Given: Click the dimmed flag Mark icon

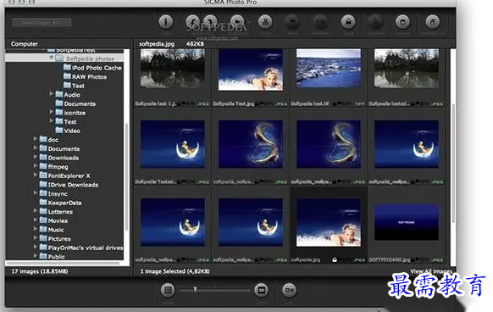Looking at the screenshot, I should [x=292, y=22].
